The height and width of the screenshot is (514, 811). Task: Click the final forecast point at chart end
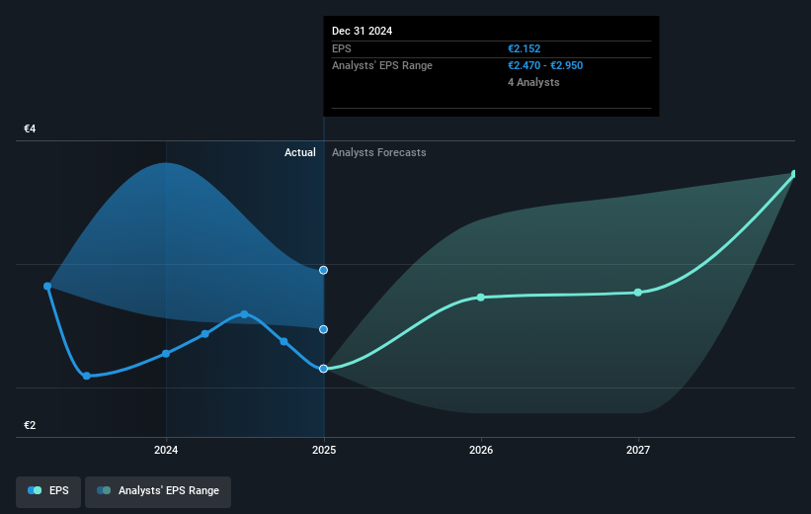point(795,174)
